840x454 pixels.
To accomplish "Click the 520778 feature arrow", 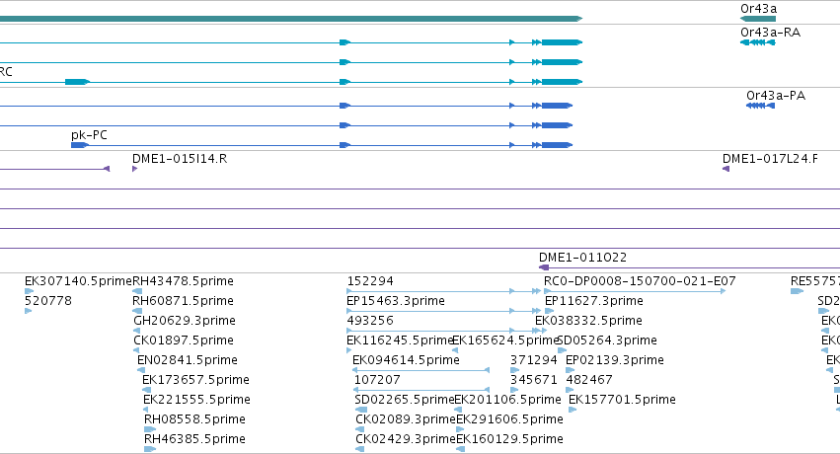I will tap(28, 311).
